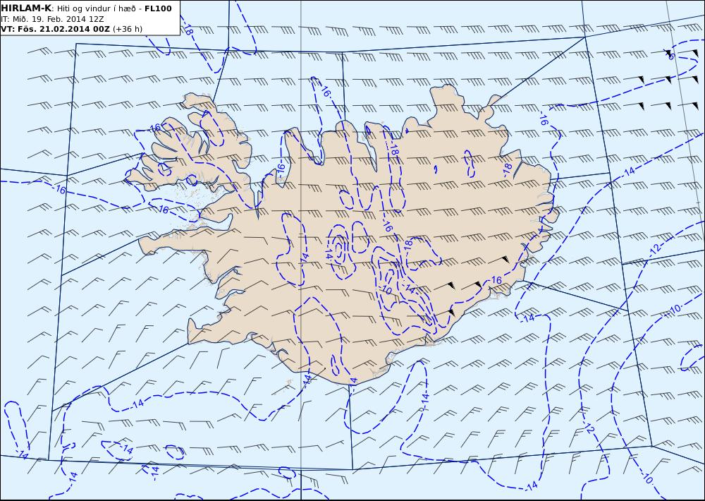Click the 'IT: Mið. 19. Feb. 2014 12Z' line
Viewport: 705px width, 501px height.
click(52, 19)
